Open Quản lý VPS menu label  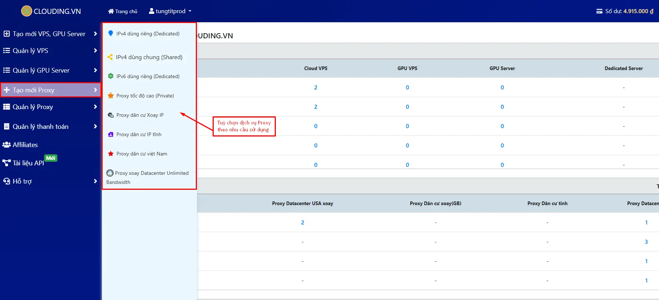[x=30, y=51]
